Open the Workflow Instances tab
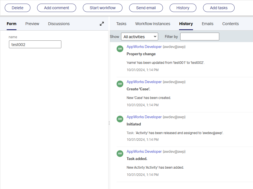This screenshot has width=253, height=189. (153, 24)
